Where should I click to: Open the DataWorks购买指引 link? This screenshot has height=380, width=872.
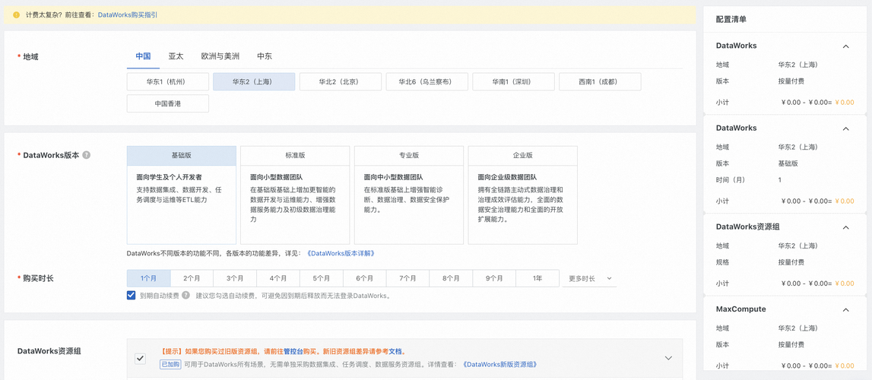click(128, 15)
